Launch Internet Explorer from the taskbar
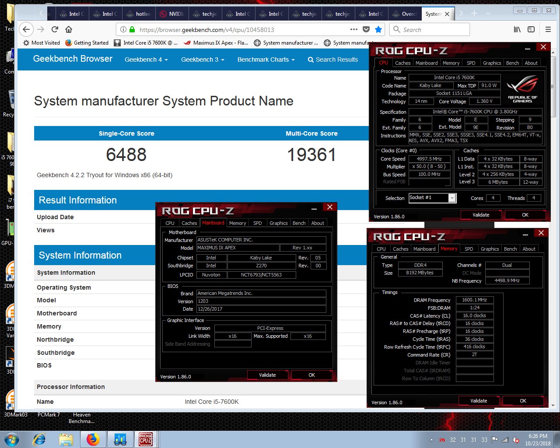The width and height of the screenshot is (560, 448). click(39, 439)
